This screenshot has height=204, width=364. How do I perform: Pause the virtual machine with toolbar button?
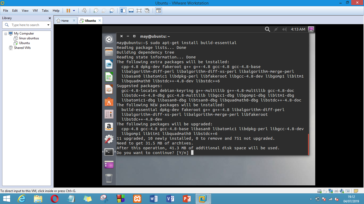[x=68, y=11]
